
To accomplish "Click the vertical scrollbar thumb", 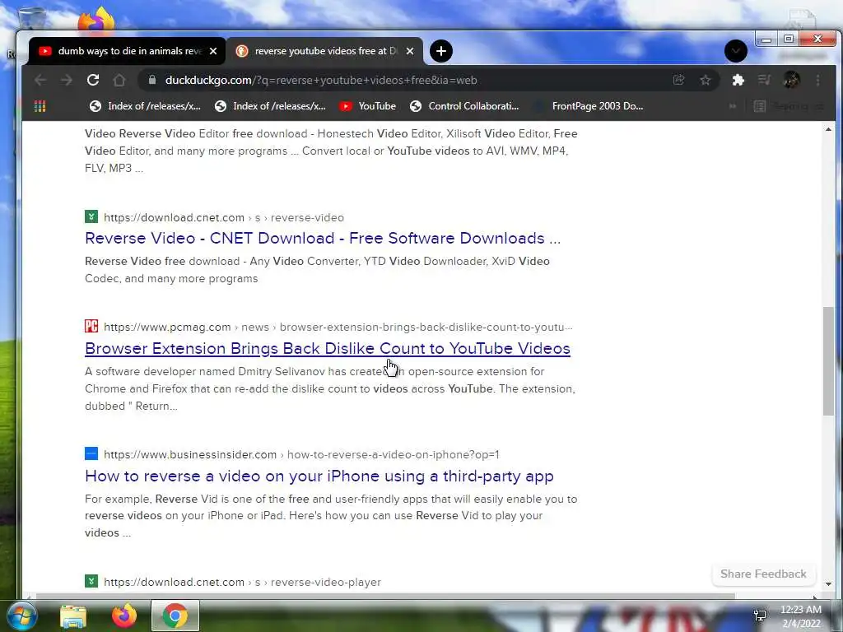I will tap(828, 361).
